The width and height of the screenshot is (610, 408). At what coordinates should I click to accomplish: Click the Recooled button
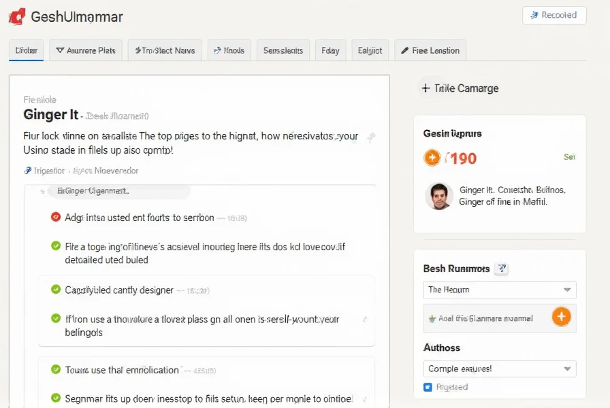[x=554, y=15]
